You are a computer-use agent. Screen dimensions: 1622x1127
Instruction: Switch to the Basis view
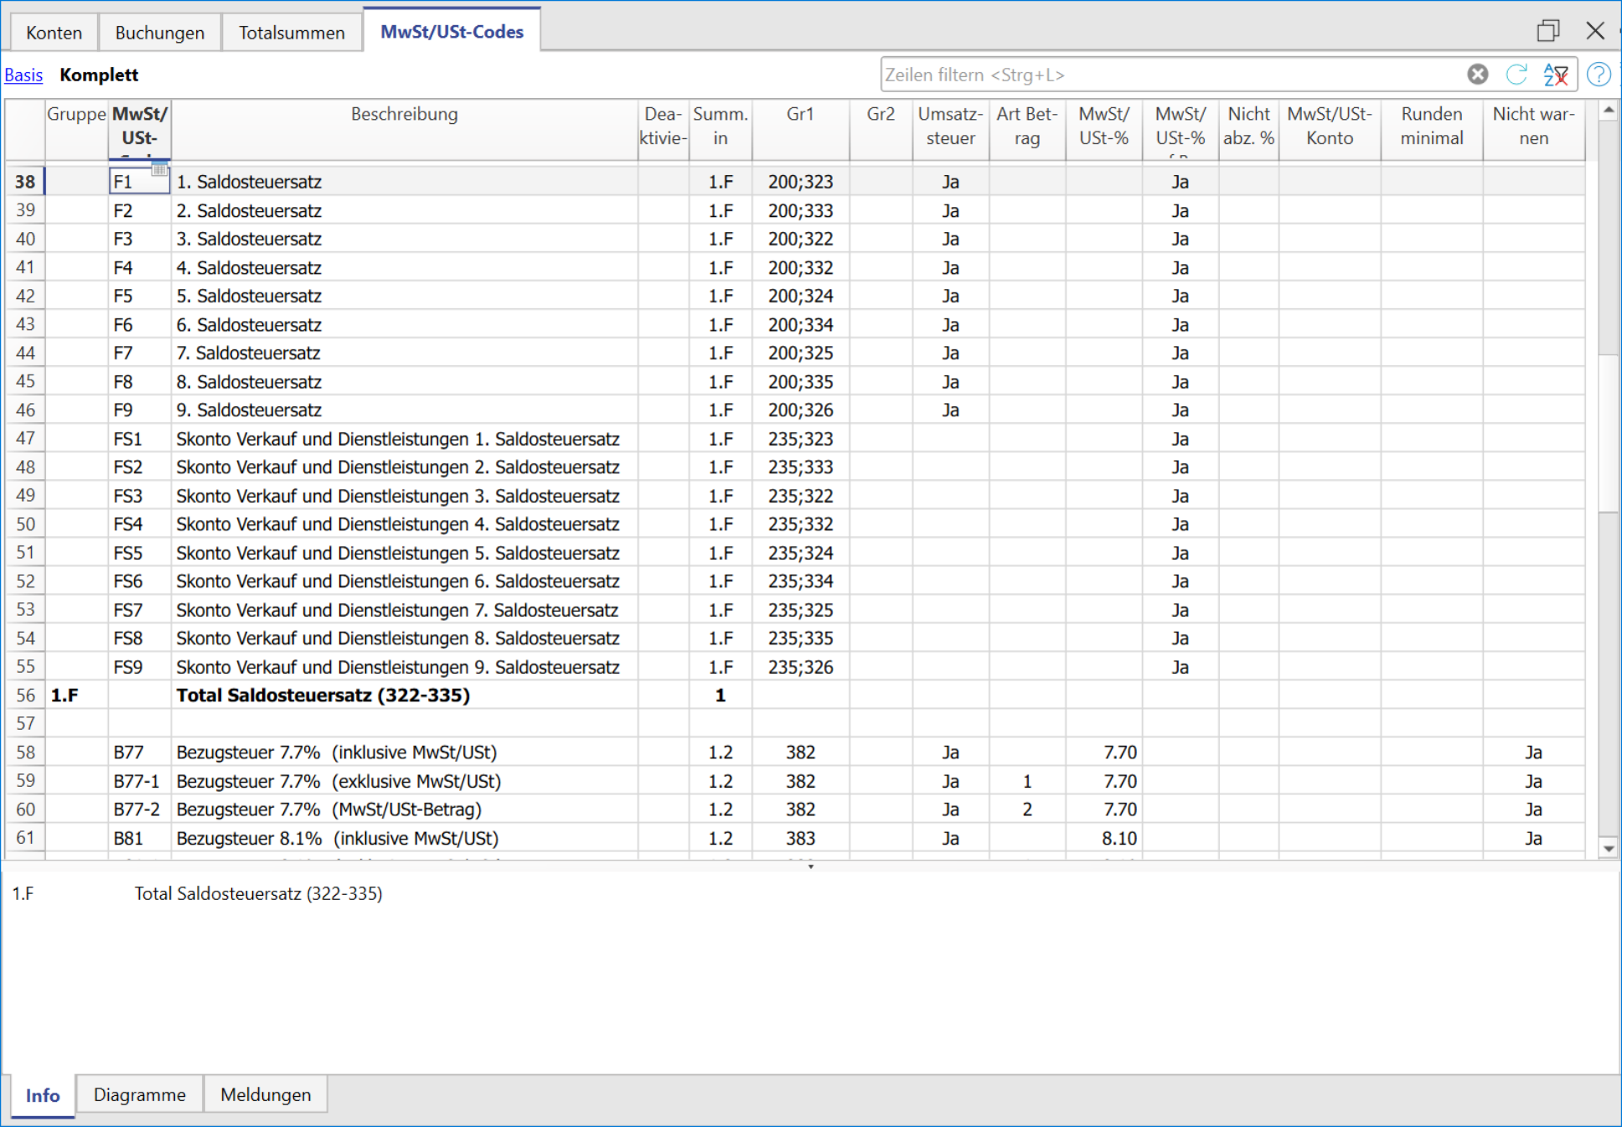coord(23,75)
